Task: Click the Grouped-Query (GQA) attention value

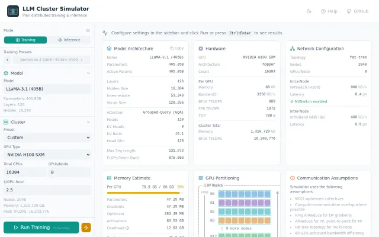Action: point(163,112)
